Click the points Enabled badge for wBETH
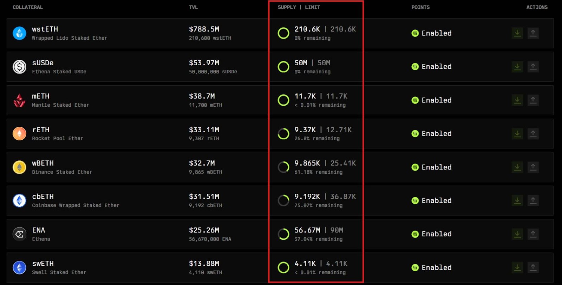Image resolution: width=562 pixels, height=285 pixels. coord(432,167)
